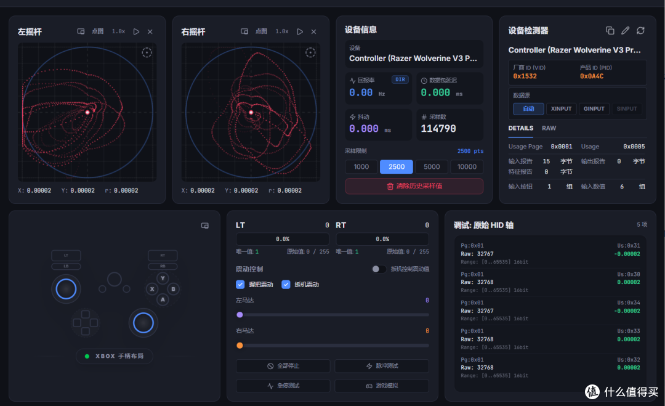
Task: Run the emergency stop test
Action: (x=283, y=386)
